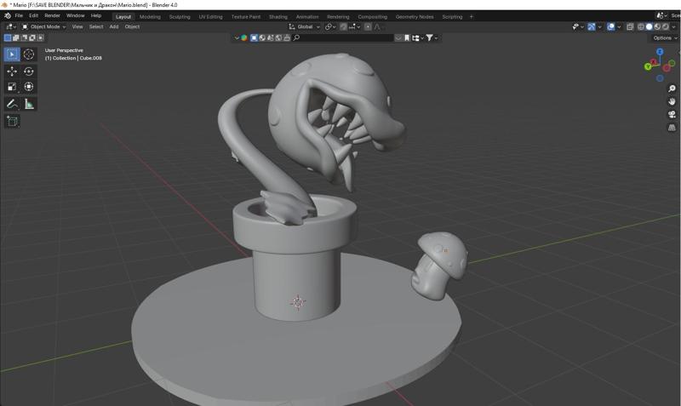This screenshot has width=681, height=406.
Task: Toggle proportional editing
Action: pyautogui.click(x=368, y=27)
